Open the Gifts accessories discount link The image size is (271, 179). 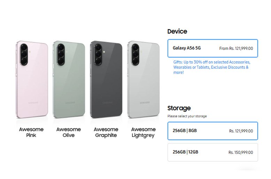pyautogui.click(x=211, y=67)
